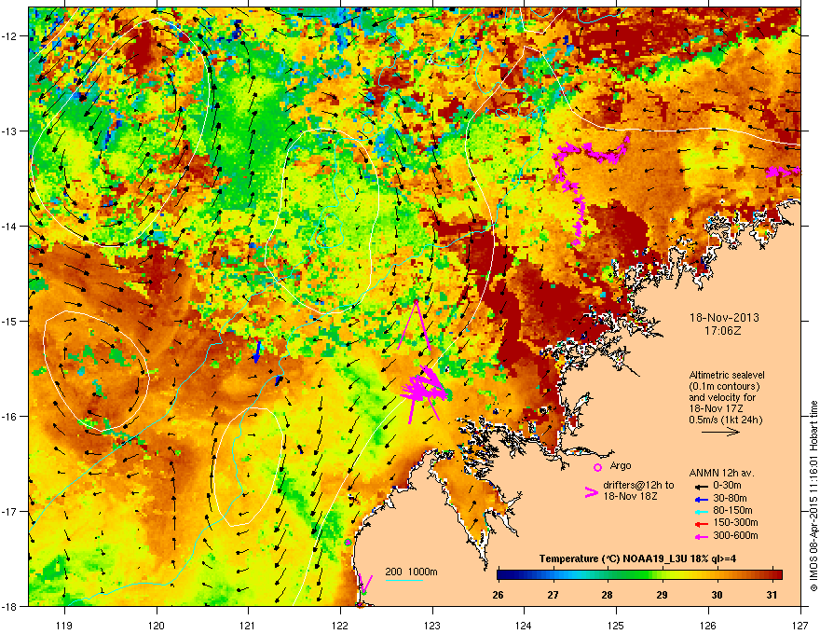820x634 pixels.
Task: Click the magenta drifters arrowhead legend symbol
Action: point(591,492)
